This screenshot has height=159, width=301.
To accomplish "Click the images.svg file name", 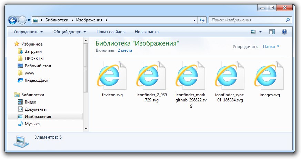I will tap(270, 95).
